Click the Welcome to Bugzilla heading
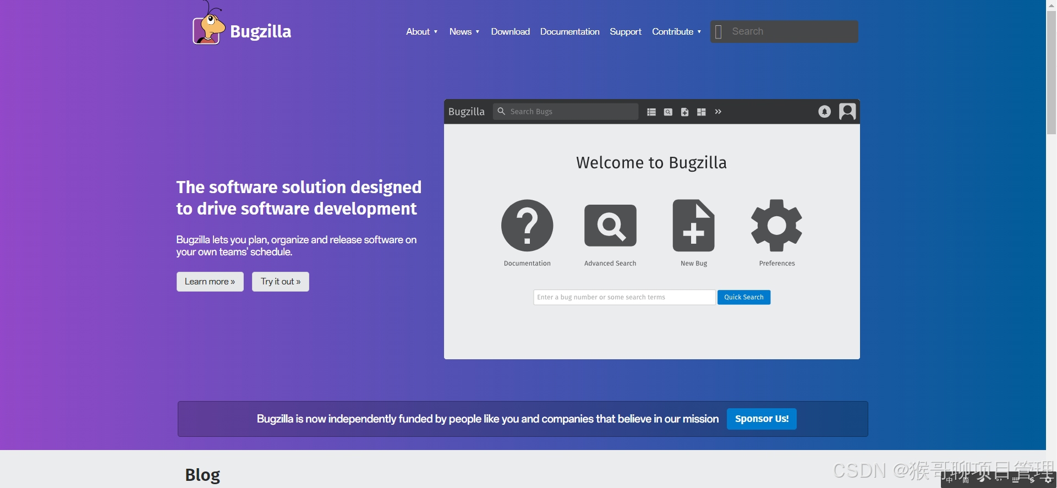1057x488 pixels. [x=651, y=163]
